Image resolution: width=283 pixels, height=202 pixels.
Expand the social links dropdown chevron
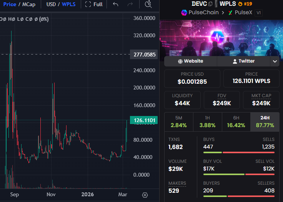(x=275, y=61)
